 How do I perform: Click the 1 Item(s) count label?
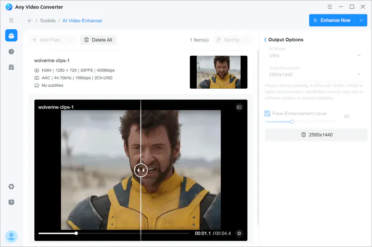199,40
